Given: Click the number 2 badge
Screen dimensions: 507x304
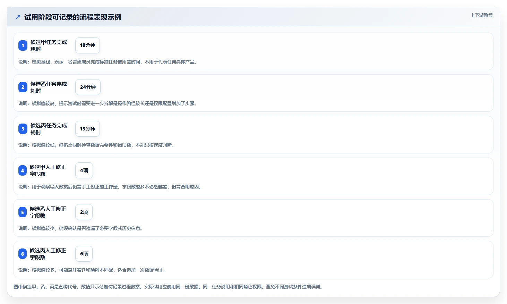Looking at the screenshot, I should coord(23,87).
